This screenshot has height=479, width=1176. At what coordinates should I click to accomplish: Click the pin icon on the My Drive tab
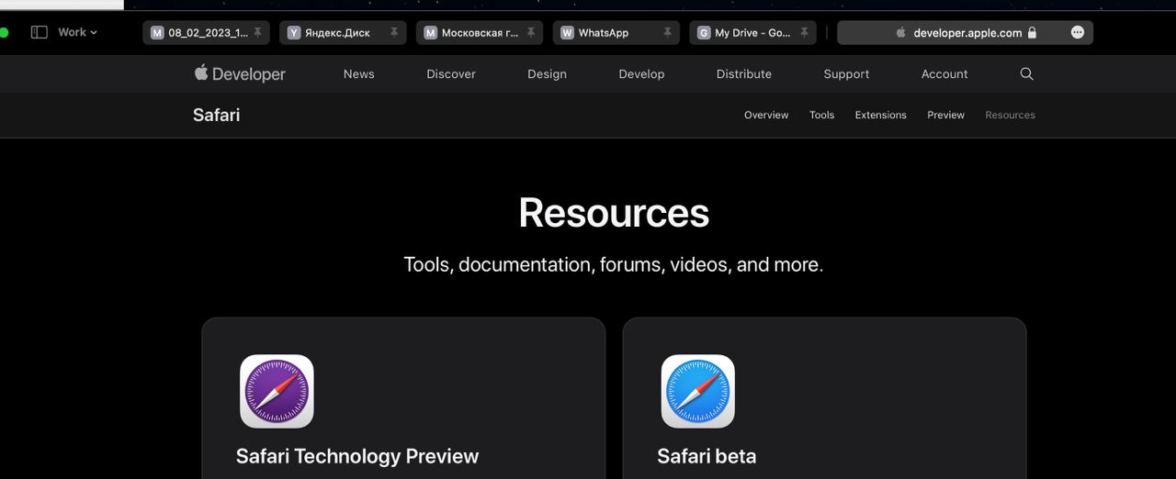point(804,33)
